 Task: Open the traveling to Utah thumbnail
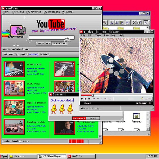coord(14,127)
